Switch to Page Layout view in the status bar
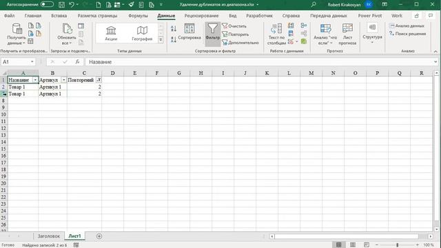441x248 pixels. coord(353,245)
